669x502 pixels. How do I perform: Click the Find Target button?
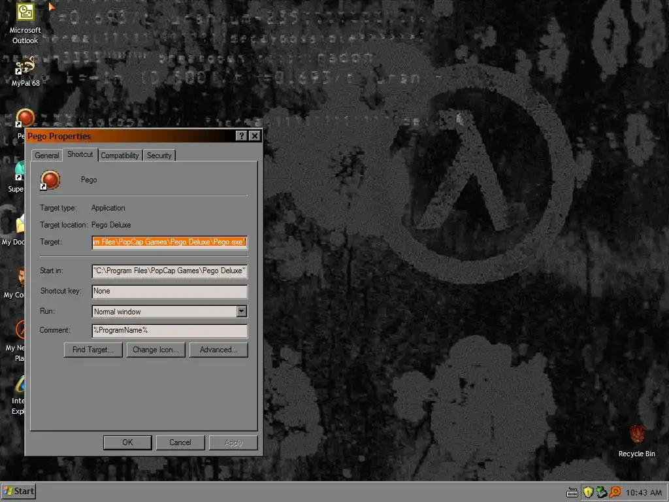[93, 350]
